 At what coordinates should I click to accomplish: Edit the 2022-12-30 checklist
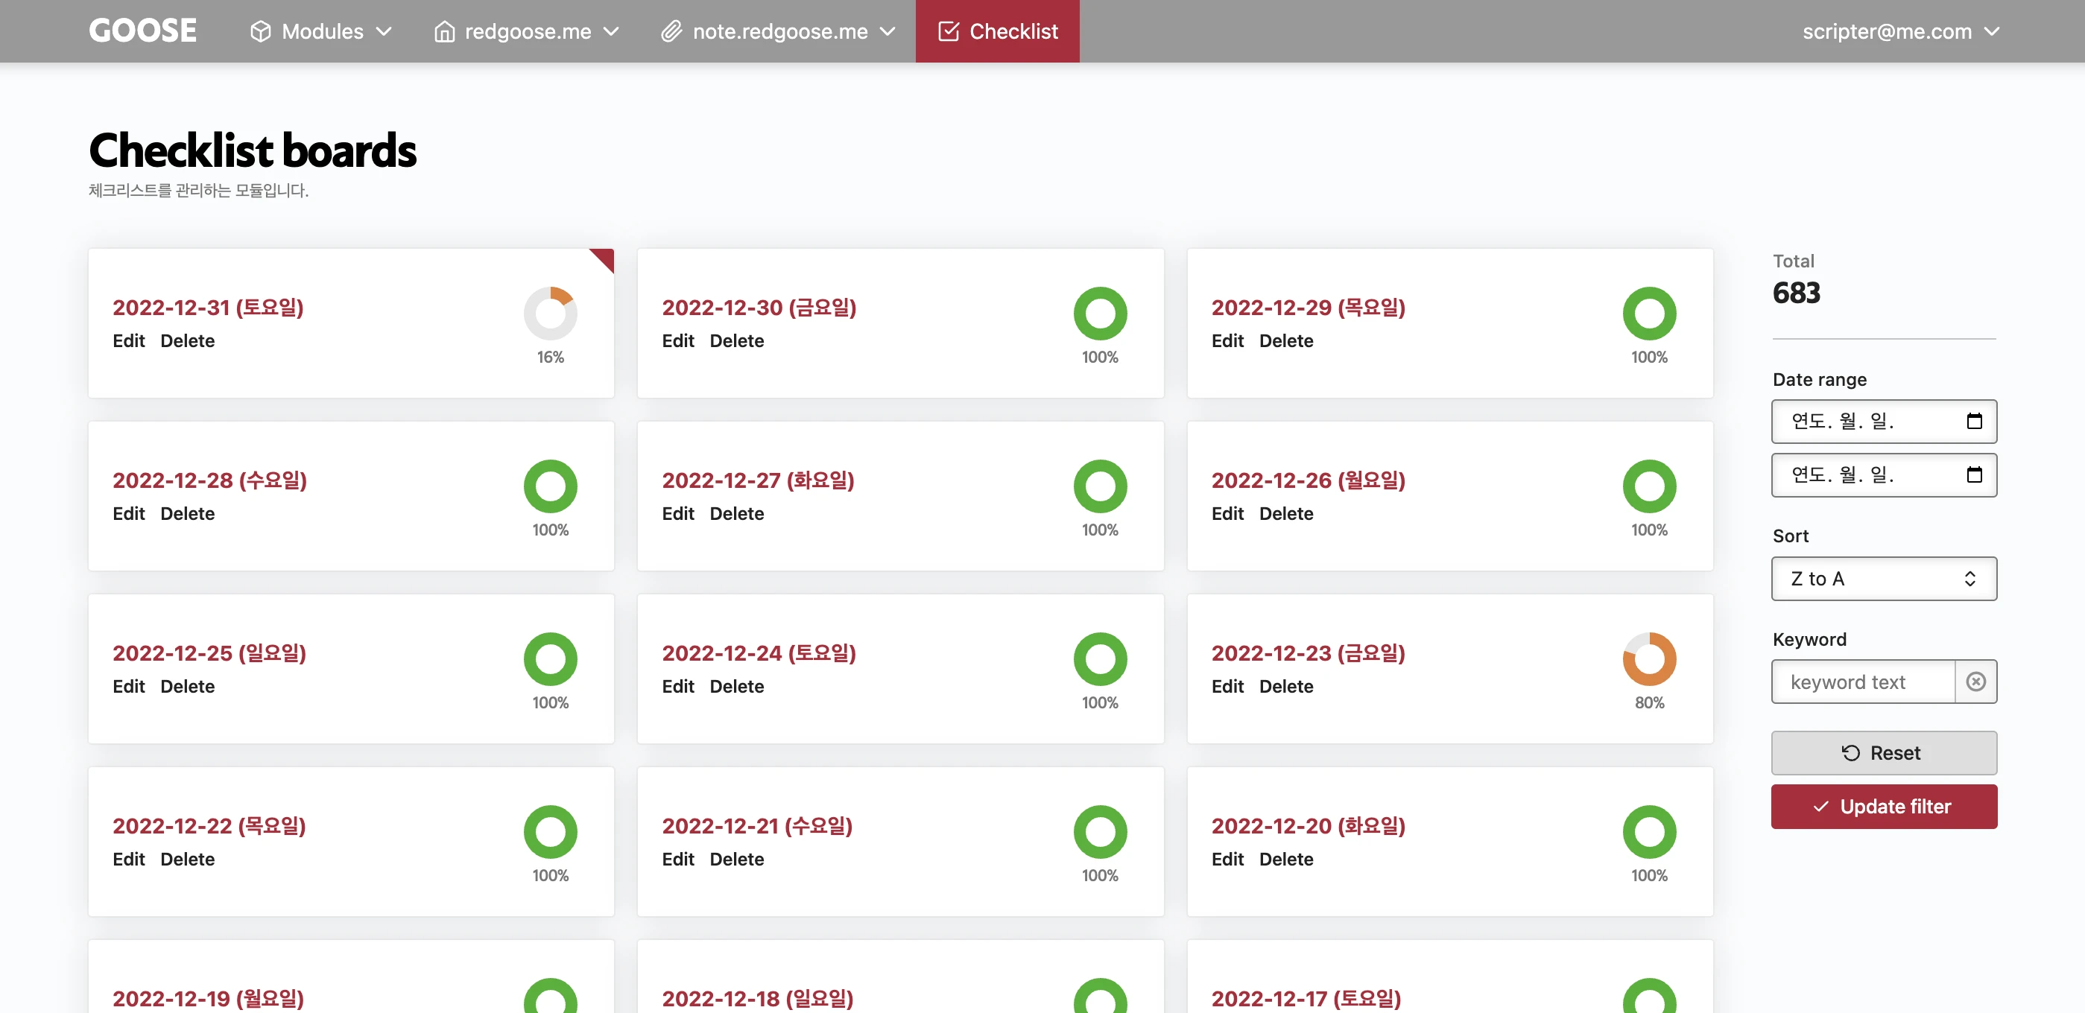point(678,340)
